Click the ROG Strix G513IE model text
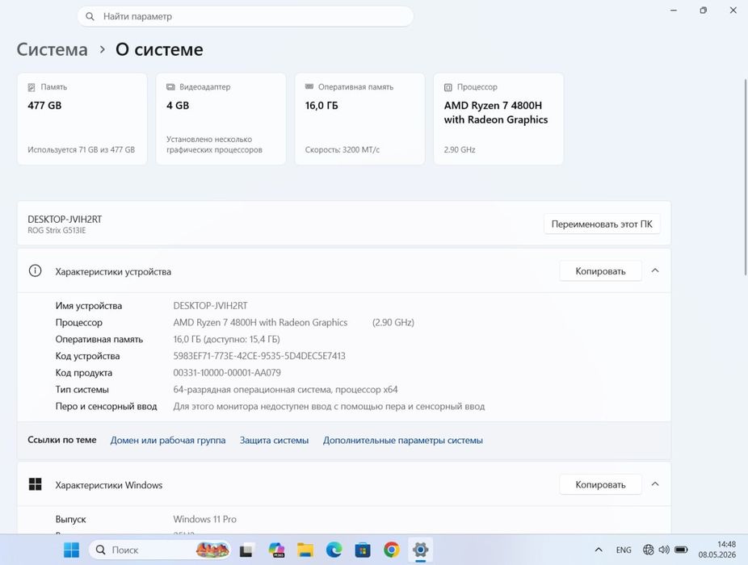Screen dimensions: 748x565 (57, 230)
